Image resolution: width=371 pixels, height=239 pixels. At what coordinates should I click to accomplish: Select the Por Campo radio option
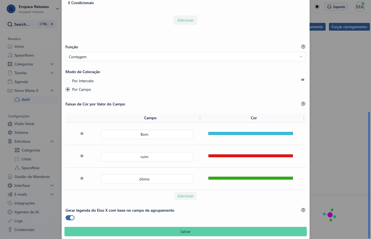coord(68,90)
